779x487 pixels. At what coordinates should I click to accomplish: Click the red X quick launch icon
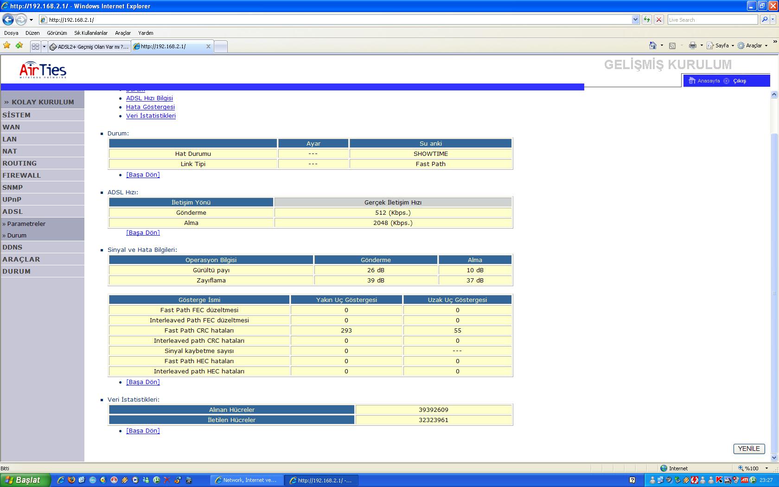(167, 480)
